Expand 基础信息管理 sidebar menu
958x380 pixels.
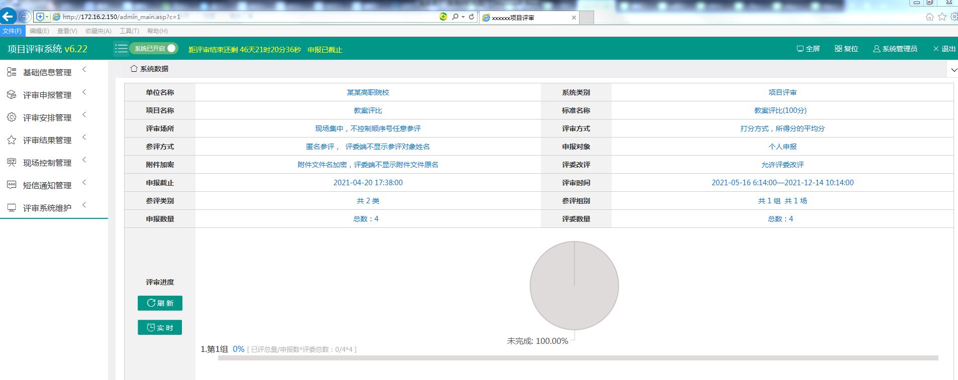pos(47,72)
